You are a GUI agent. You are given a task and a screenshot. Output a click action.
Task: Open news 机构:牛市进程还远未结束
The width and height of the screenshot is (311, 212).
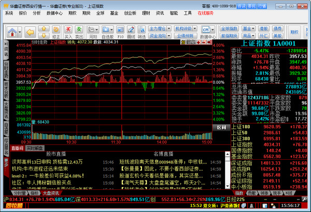(x=40, y=169)
